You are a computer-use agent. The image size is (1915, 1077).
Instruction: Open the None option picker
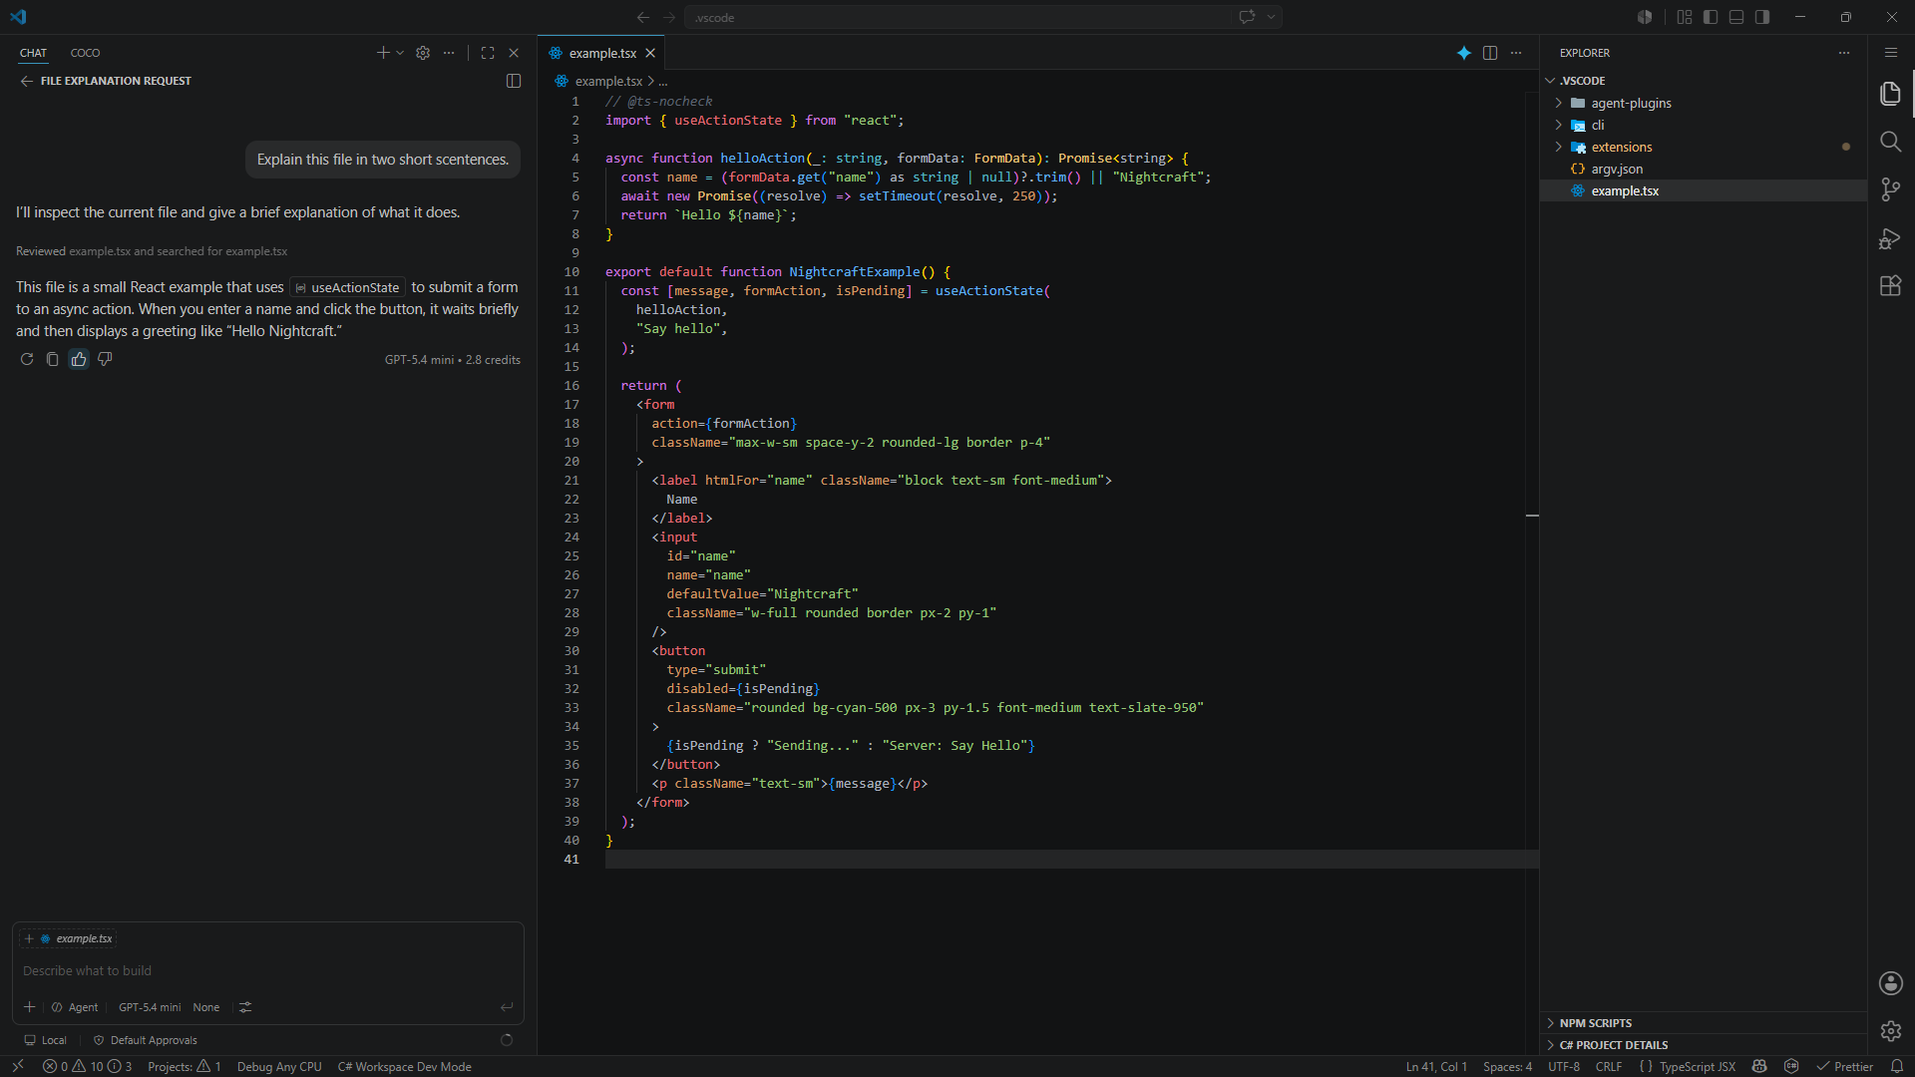[206, 1007]
